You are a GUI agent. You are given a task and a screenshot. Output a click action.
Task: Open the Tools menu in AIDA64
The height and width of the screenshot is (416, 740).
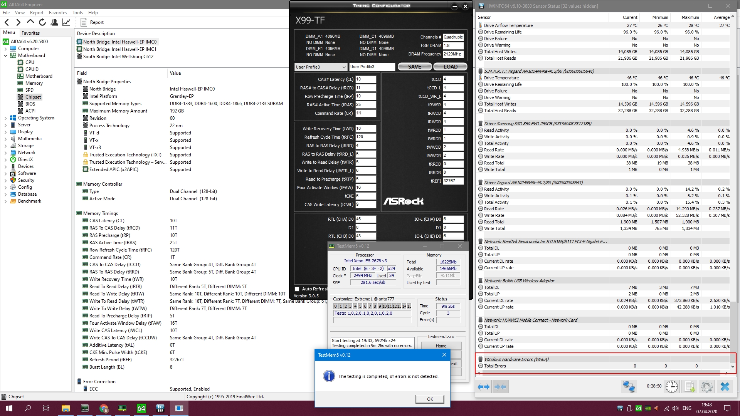click(77, 13)
